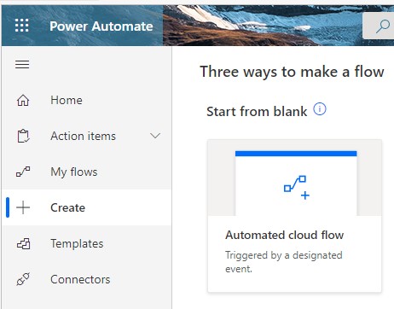Open the search magnifier button
Image resolution: width=394 pixels, height=309 pixels.
coord(382,26)
